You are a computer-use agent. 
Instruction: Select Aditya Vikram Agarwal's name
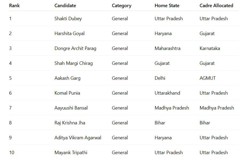[x=78, y=138]
